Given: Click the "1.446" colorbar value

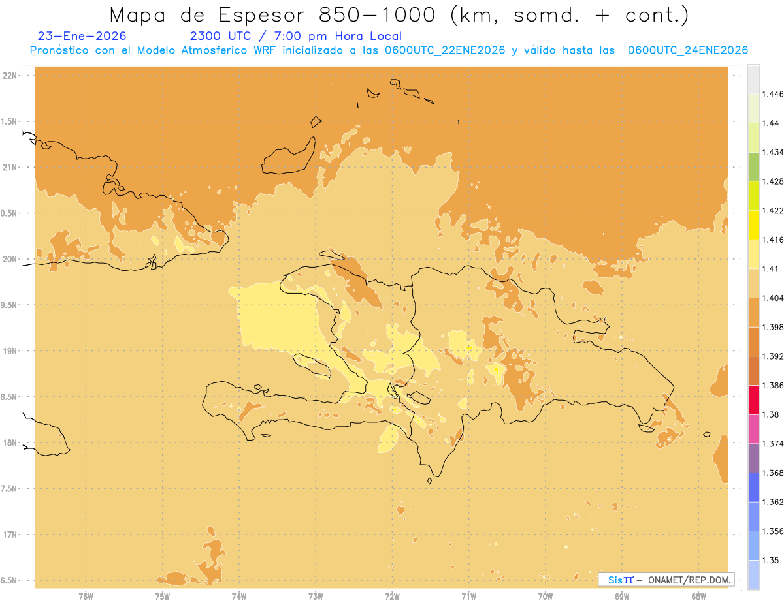Looking at the screenshot, I should (773, 94).
